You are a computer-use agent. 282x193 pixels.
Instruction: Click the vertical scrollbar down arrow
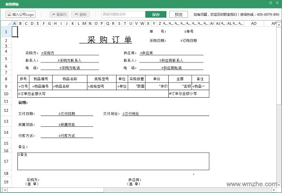click(279, 185)
